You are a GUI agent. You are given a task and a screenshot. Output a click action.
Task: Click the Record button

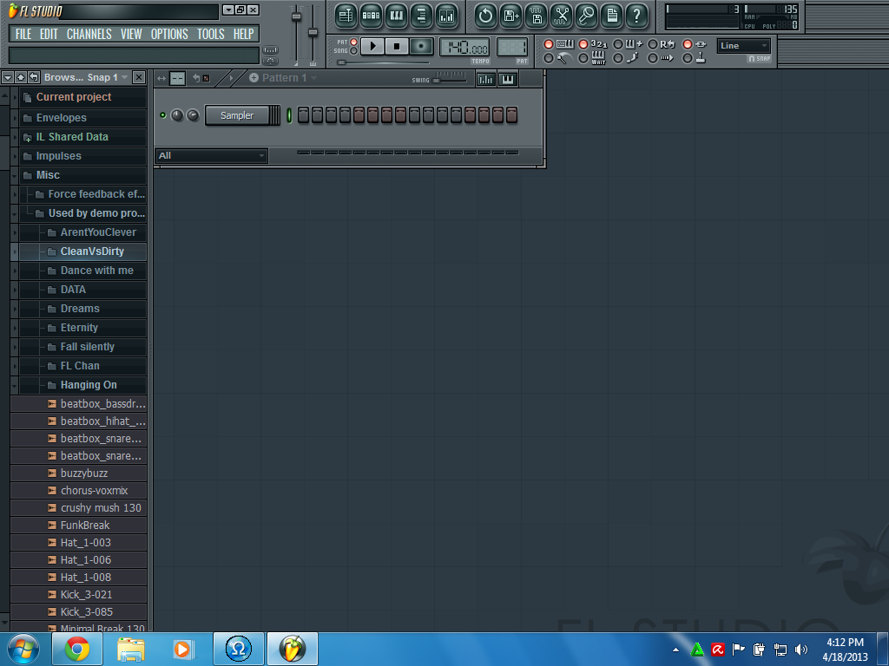(x=421, y=47)
